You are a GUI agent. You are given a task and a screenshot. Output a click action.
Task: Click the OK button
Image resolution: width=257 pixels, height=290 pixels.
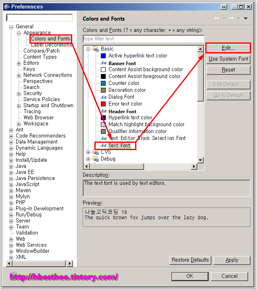(190, 276)
